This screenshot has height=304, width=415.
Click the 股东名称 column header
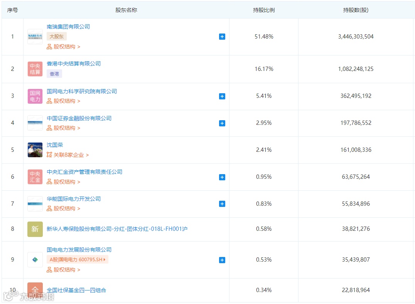126,10
